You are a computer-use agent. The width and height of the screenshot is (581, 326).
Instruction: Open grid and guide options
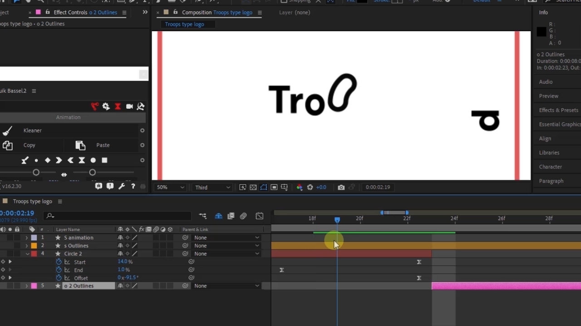(x=285, y=187)
